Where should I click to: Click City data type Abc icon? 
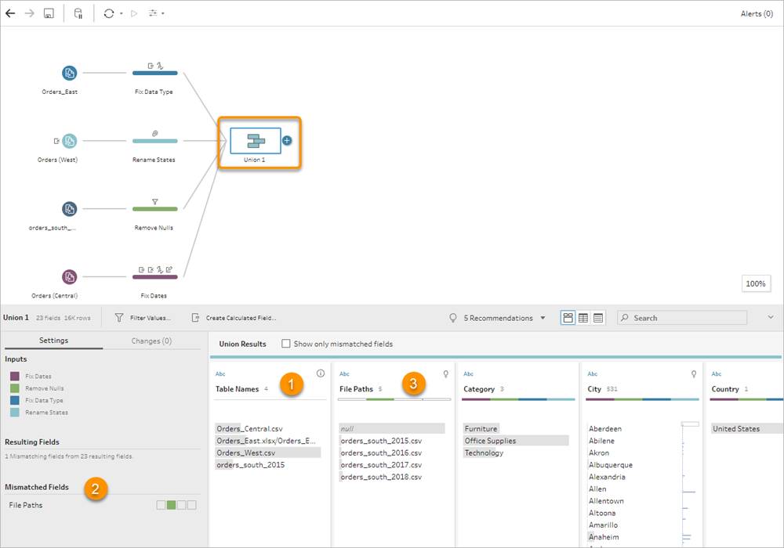point(593,374)
